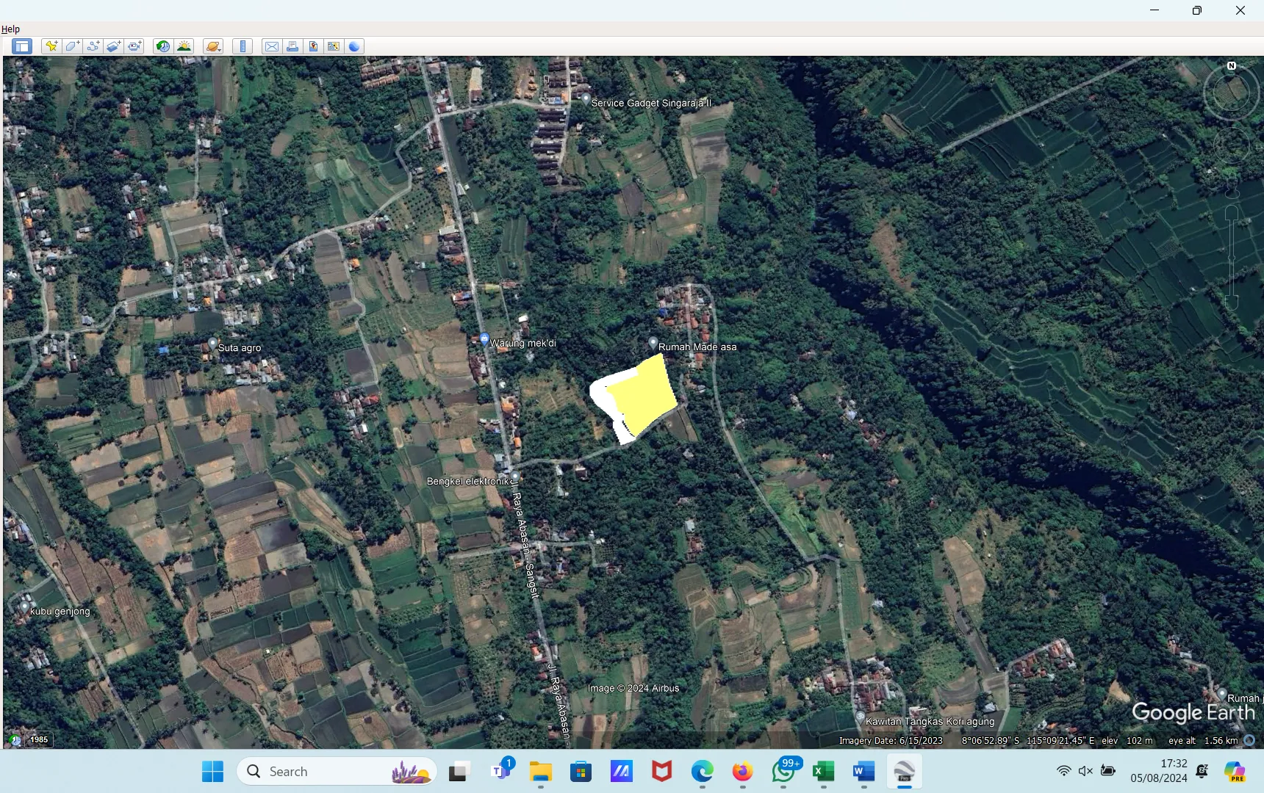
Task: Click the N north compass marker
Action: pyautogui.click(x=1232, y=66)
